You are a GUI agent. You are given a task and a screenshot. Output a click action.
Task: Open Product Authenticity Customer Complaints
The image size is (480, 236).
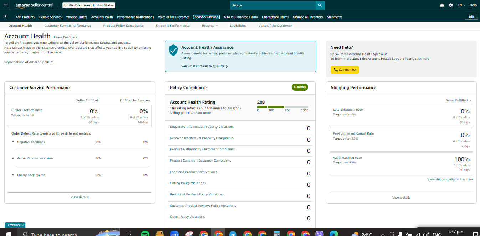(202, 149)
